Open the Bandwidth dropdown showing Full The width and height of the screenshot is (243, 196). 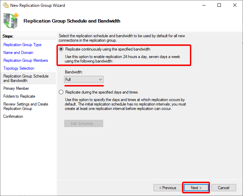coord(84,80)
